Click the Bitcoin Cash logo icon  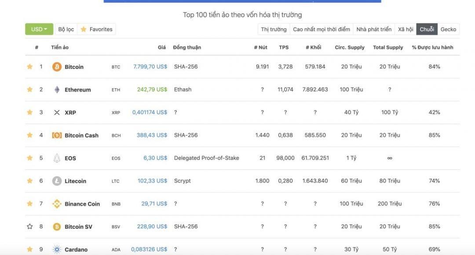coord(57,135)
